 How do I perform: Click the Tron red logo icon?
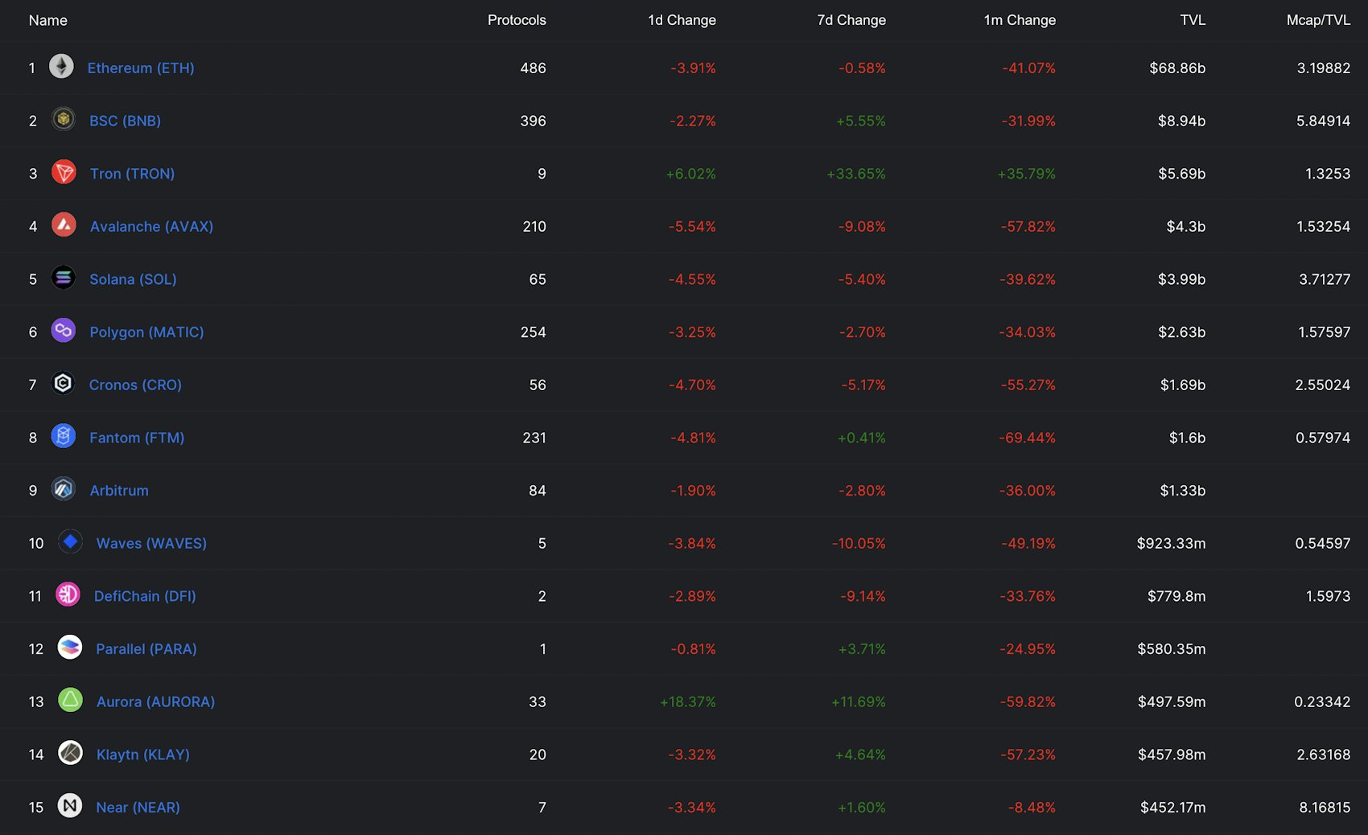64,173
